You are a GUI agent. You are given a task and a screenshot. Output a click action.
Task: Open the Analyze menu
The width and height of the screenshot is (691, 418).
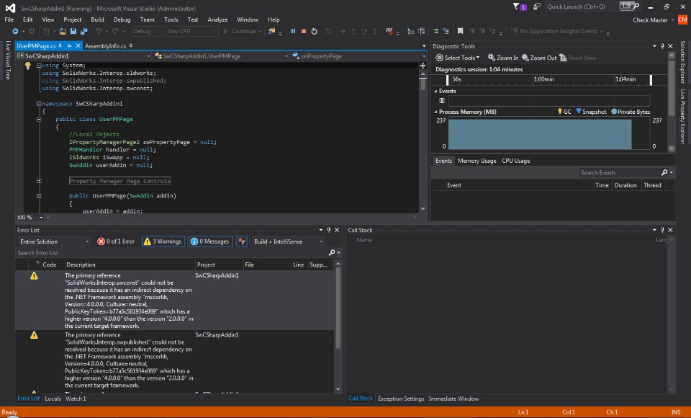tap(217, 19)
